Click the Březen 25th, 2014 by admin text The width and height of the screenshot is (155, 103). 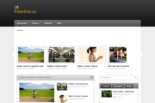(x=77, y=87)
